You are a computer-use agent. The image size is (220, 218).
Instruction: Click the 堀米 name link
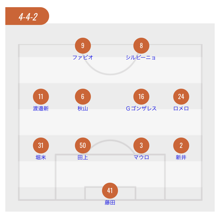click(41, 157)
